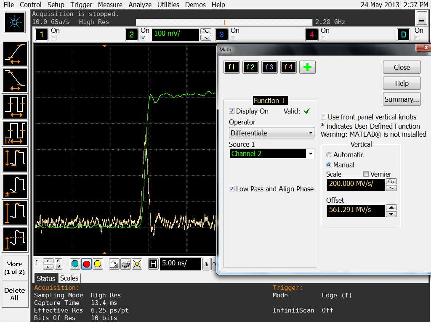431x323 pixels.
Task: Click the channel 4 number button
Action: [312, 34]
